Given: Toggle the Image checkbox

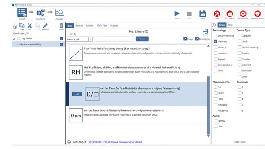Looking at the screenshot, I should click(185, 39).
